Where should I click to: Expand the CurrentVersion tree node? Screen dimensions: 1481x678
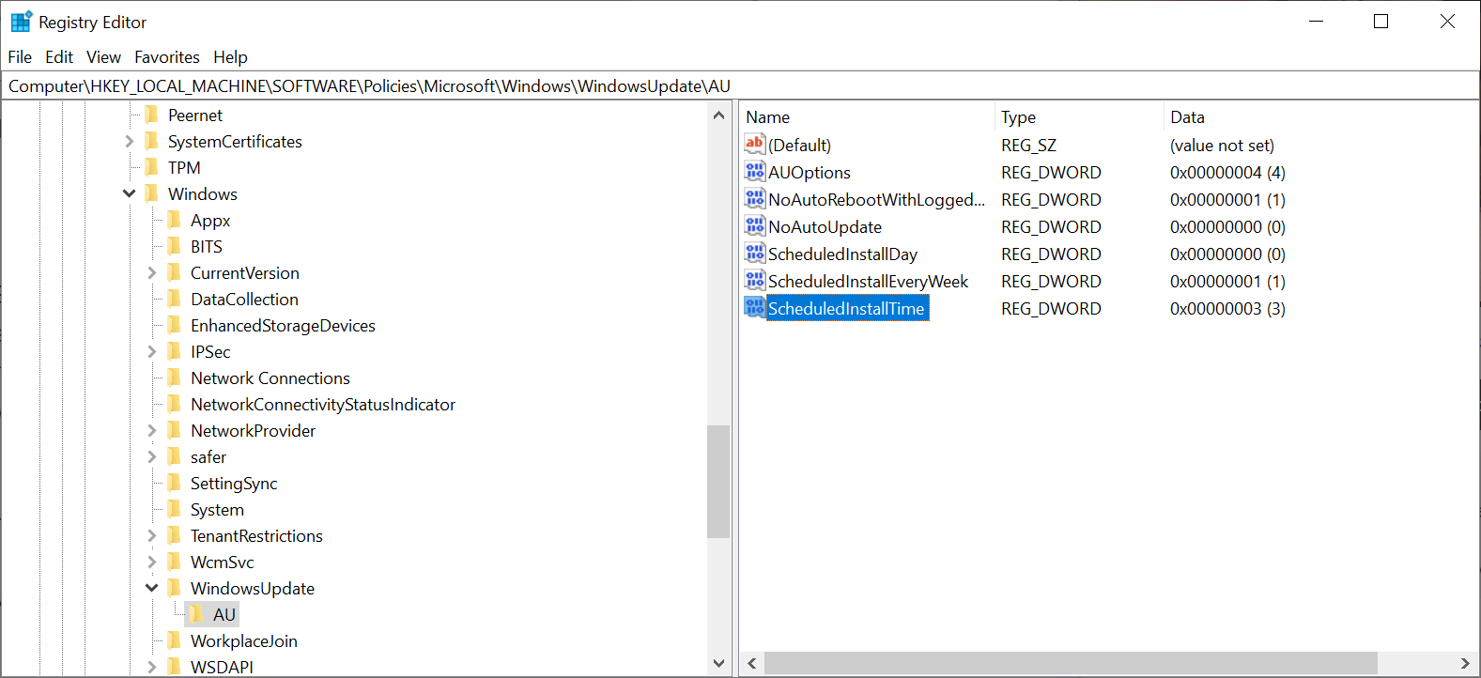pos(152,272)
